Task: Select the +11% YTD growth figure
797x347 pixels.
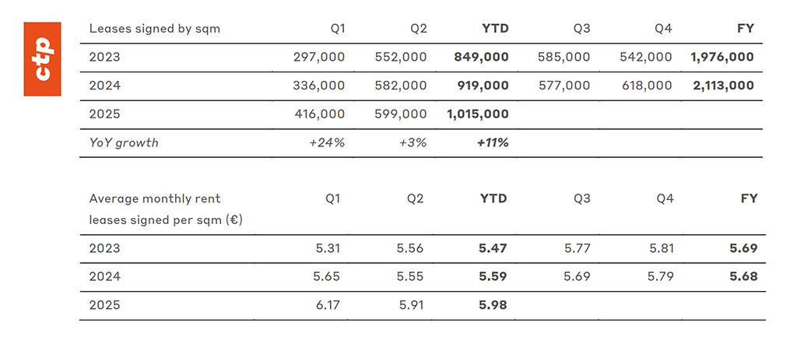Action: (492, 143)
